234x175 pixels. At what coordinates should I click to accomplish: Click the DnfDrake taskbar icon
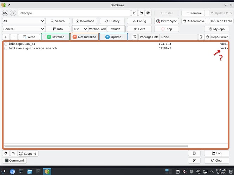(x=47, y=171)
